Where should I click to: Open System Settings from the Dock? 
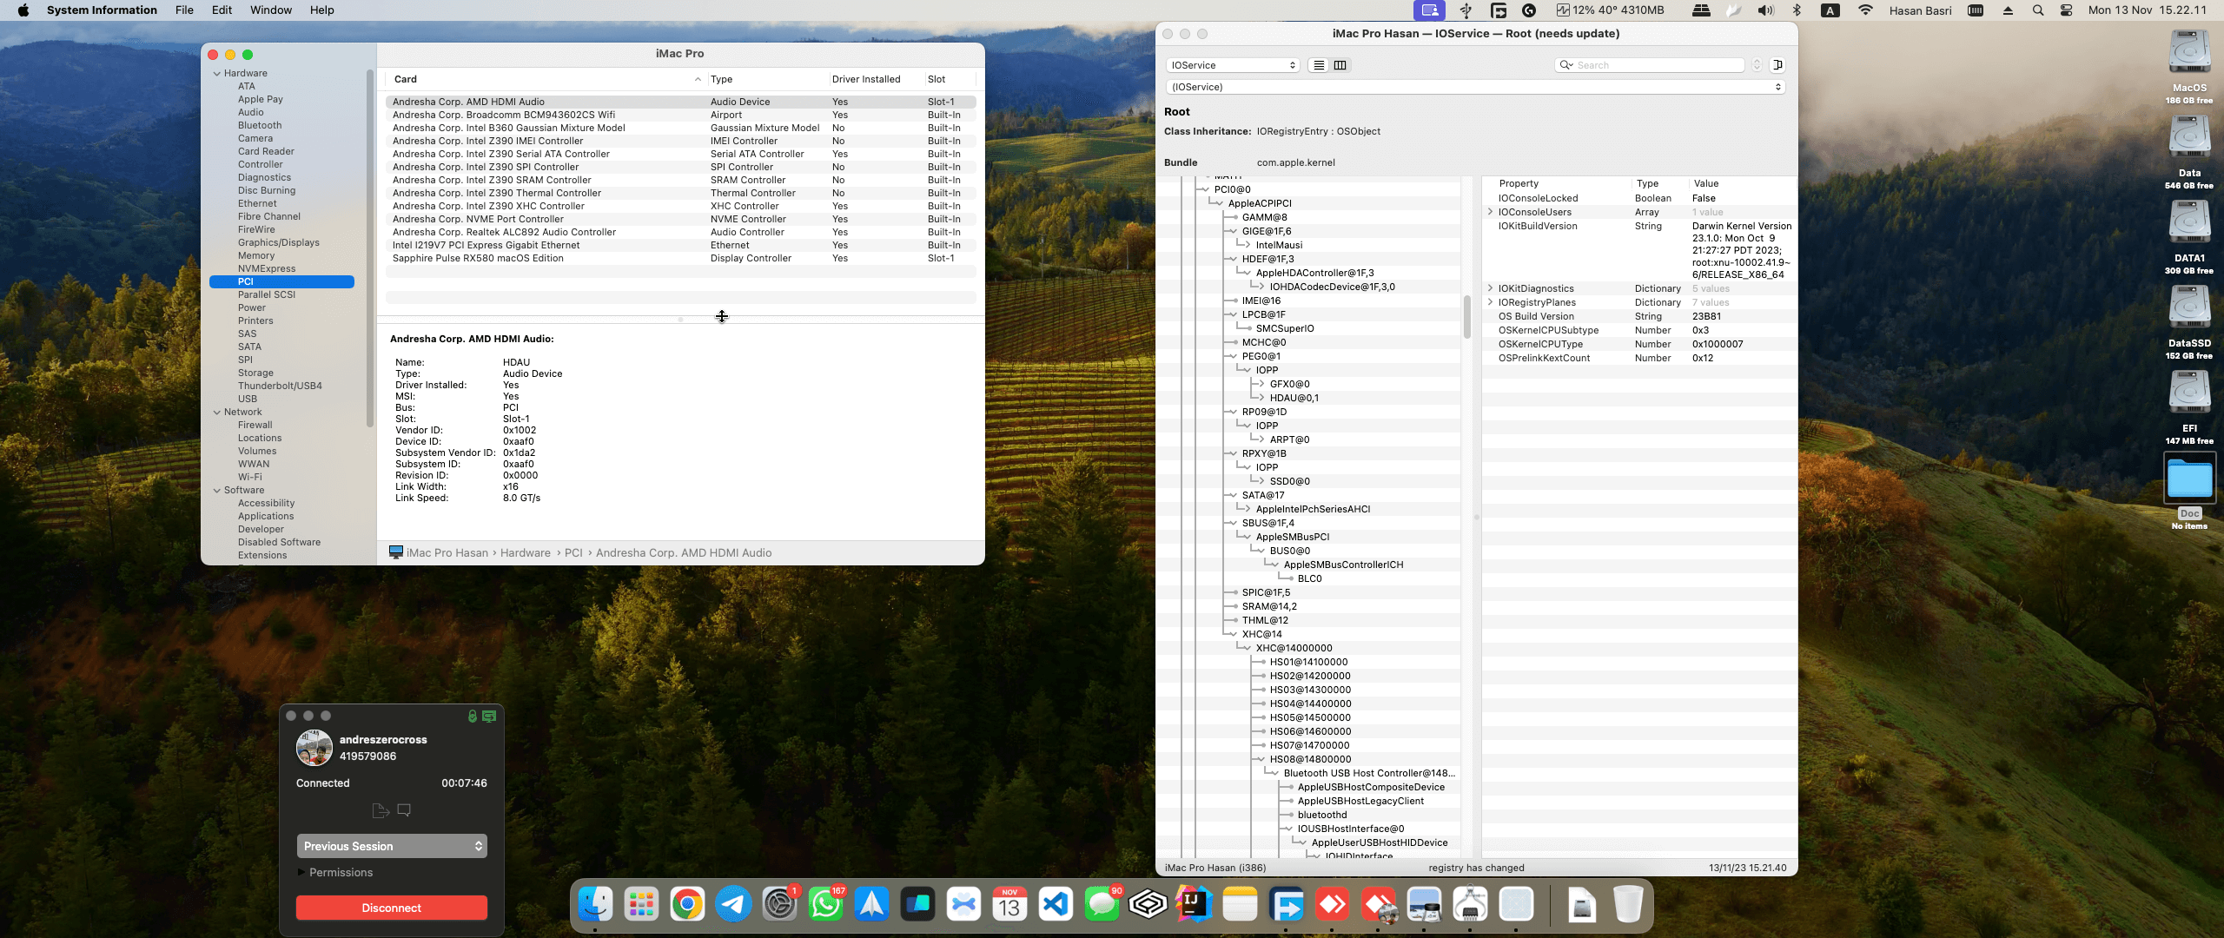tap(779, 905)
